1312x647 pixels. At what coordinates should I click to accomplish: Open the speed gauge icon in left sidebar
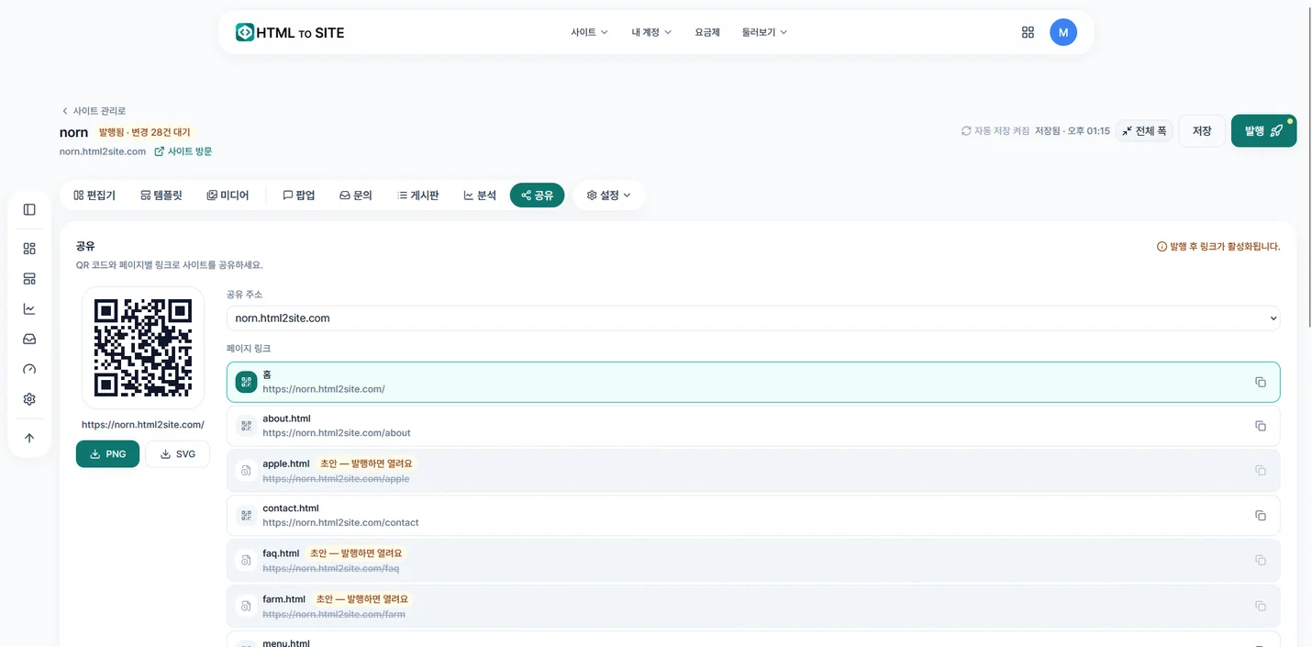pyautogui.click(x=29, y=369)
